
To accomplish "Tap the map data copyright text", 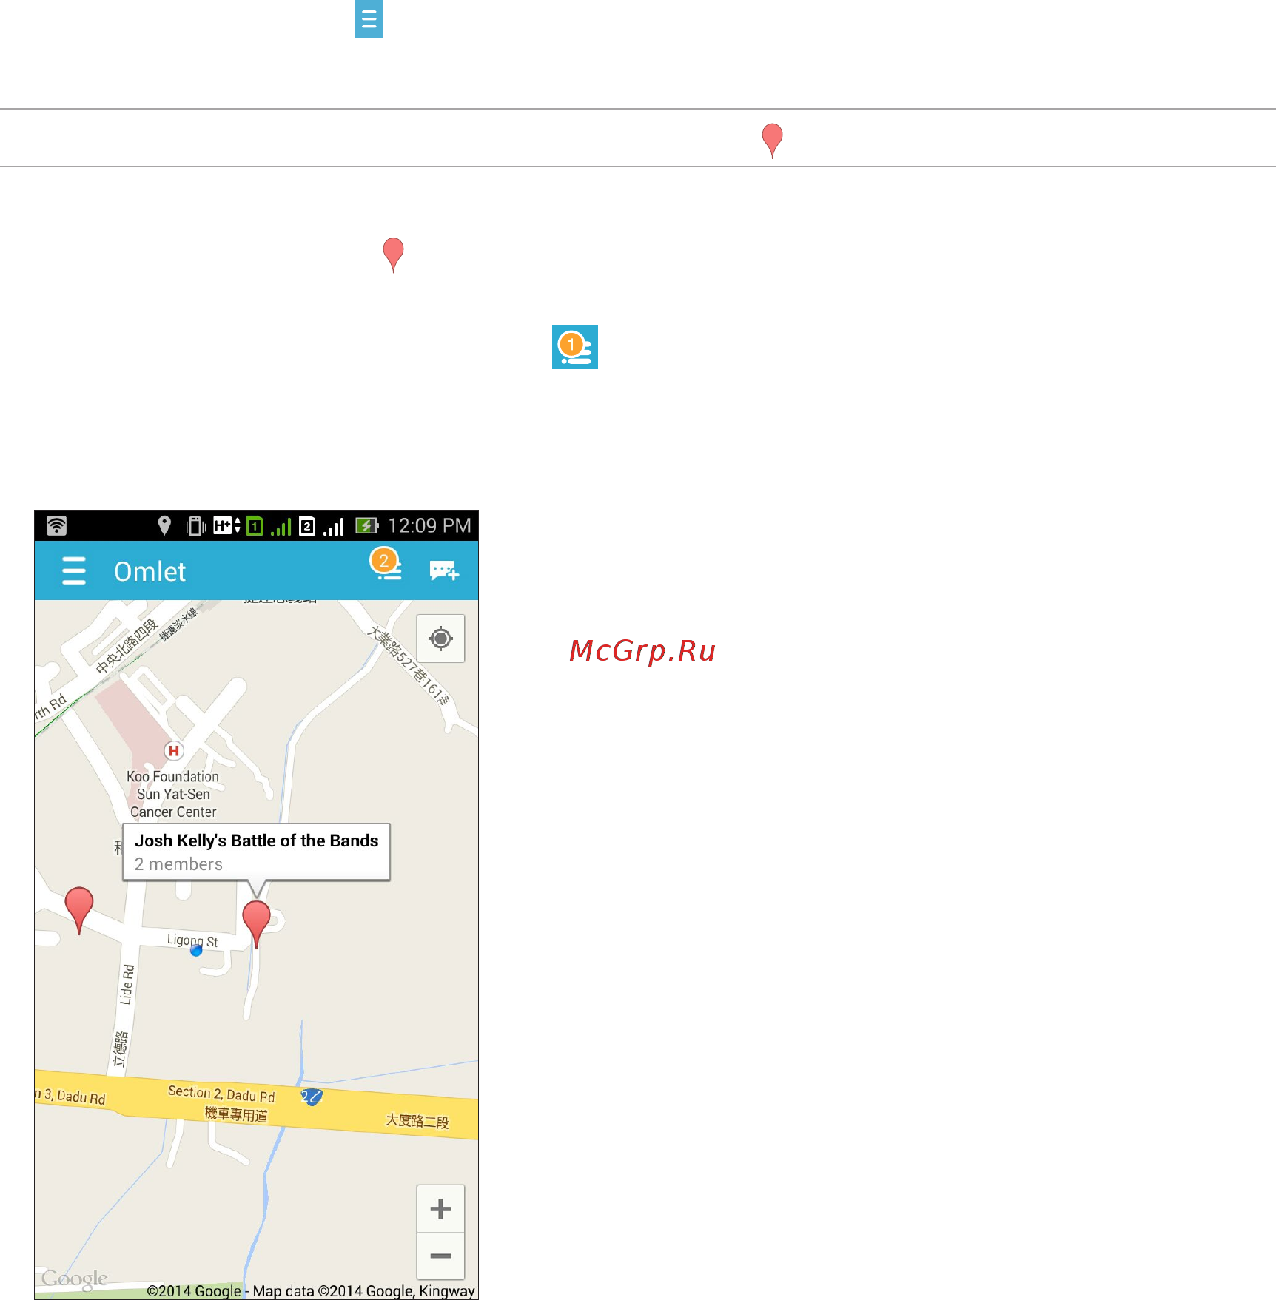I will (x=310, y=1290).
